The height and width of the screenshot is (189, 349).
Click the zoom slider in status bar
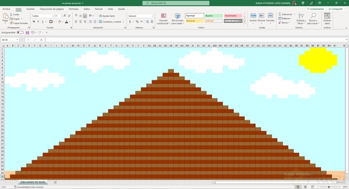pyautogui.click(x=329, y=187)
